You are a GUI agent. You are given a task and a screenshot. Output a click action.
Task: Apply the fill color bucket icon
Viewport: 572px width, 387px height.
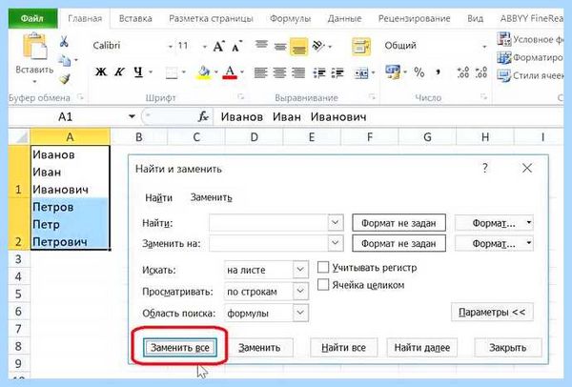pos(204,72)
